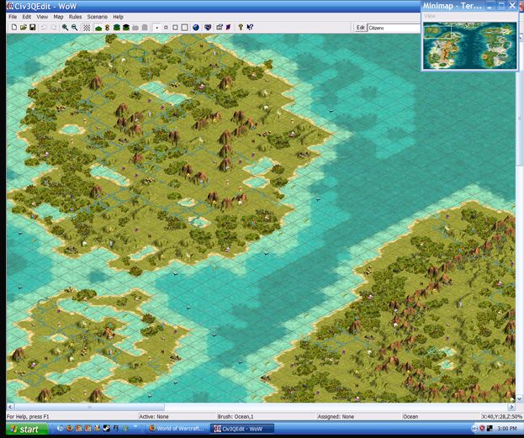
Task: Zoom out on the map
Action: pyautogui.click(x=74, y=28)
